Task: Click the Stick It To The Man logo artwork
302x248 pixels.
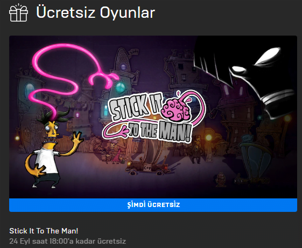Action: coord(154,117)
